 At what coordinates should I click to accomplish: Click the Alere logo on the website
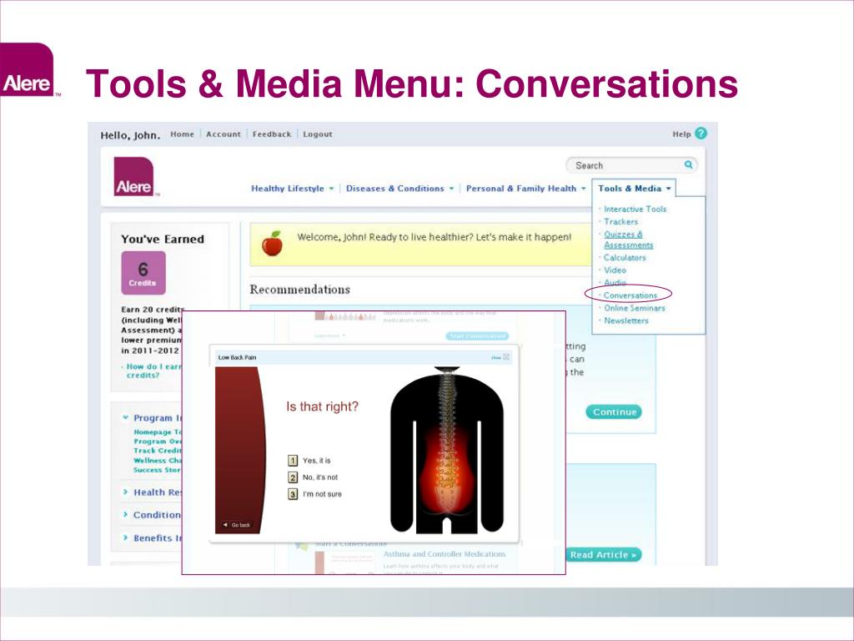point(134,177)
